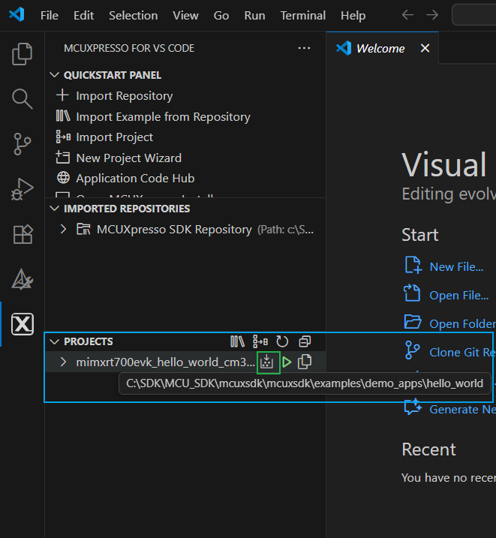Image resolution: width=496 pixels, height=538 pixels.
Task: Open the Run and Debug view
Action: click(x=23, y=188)
